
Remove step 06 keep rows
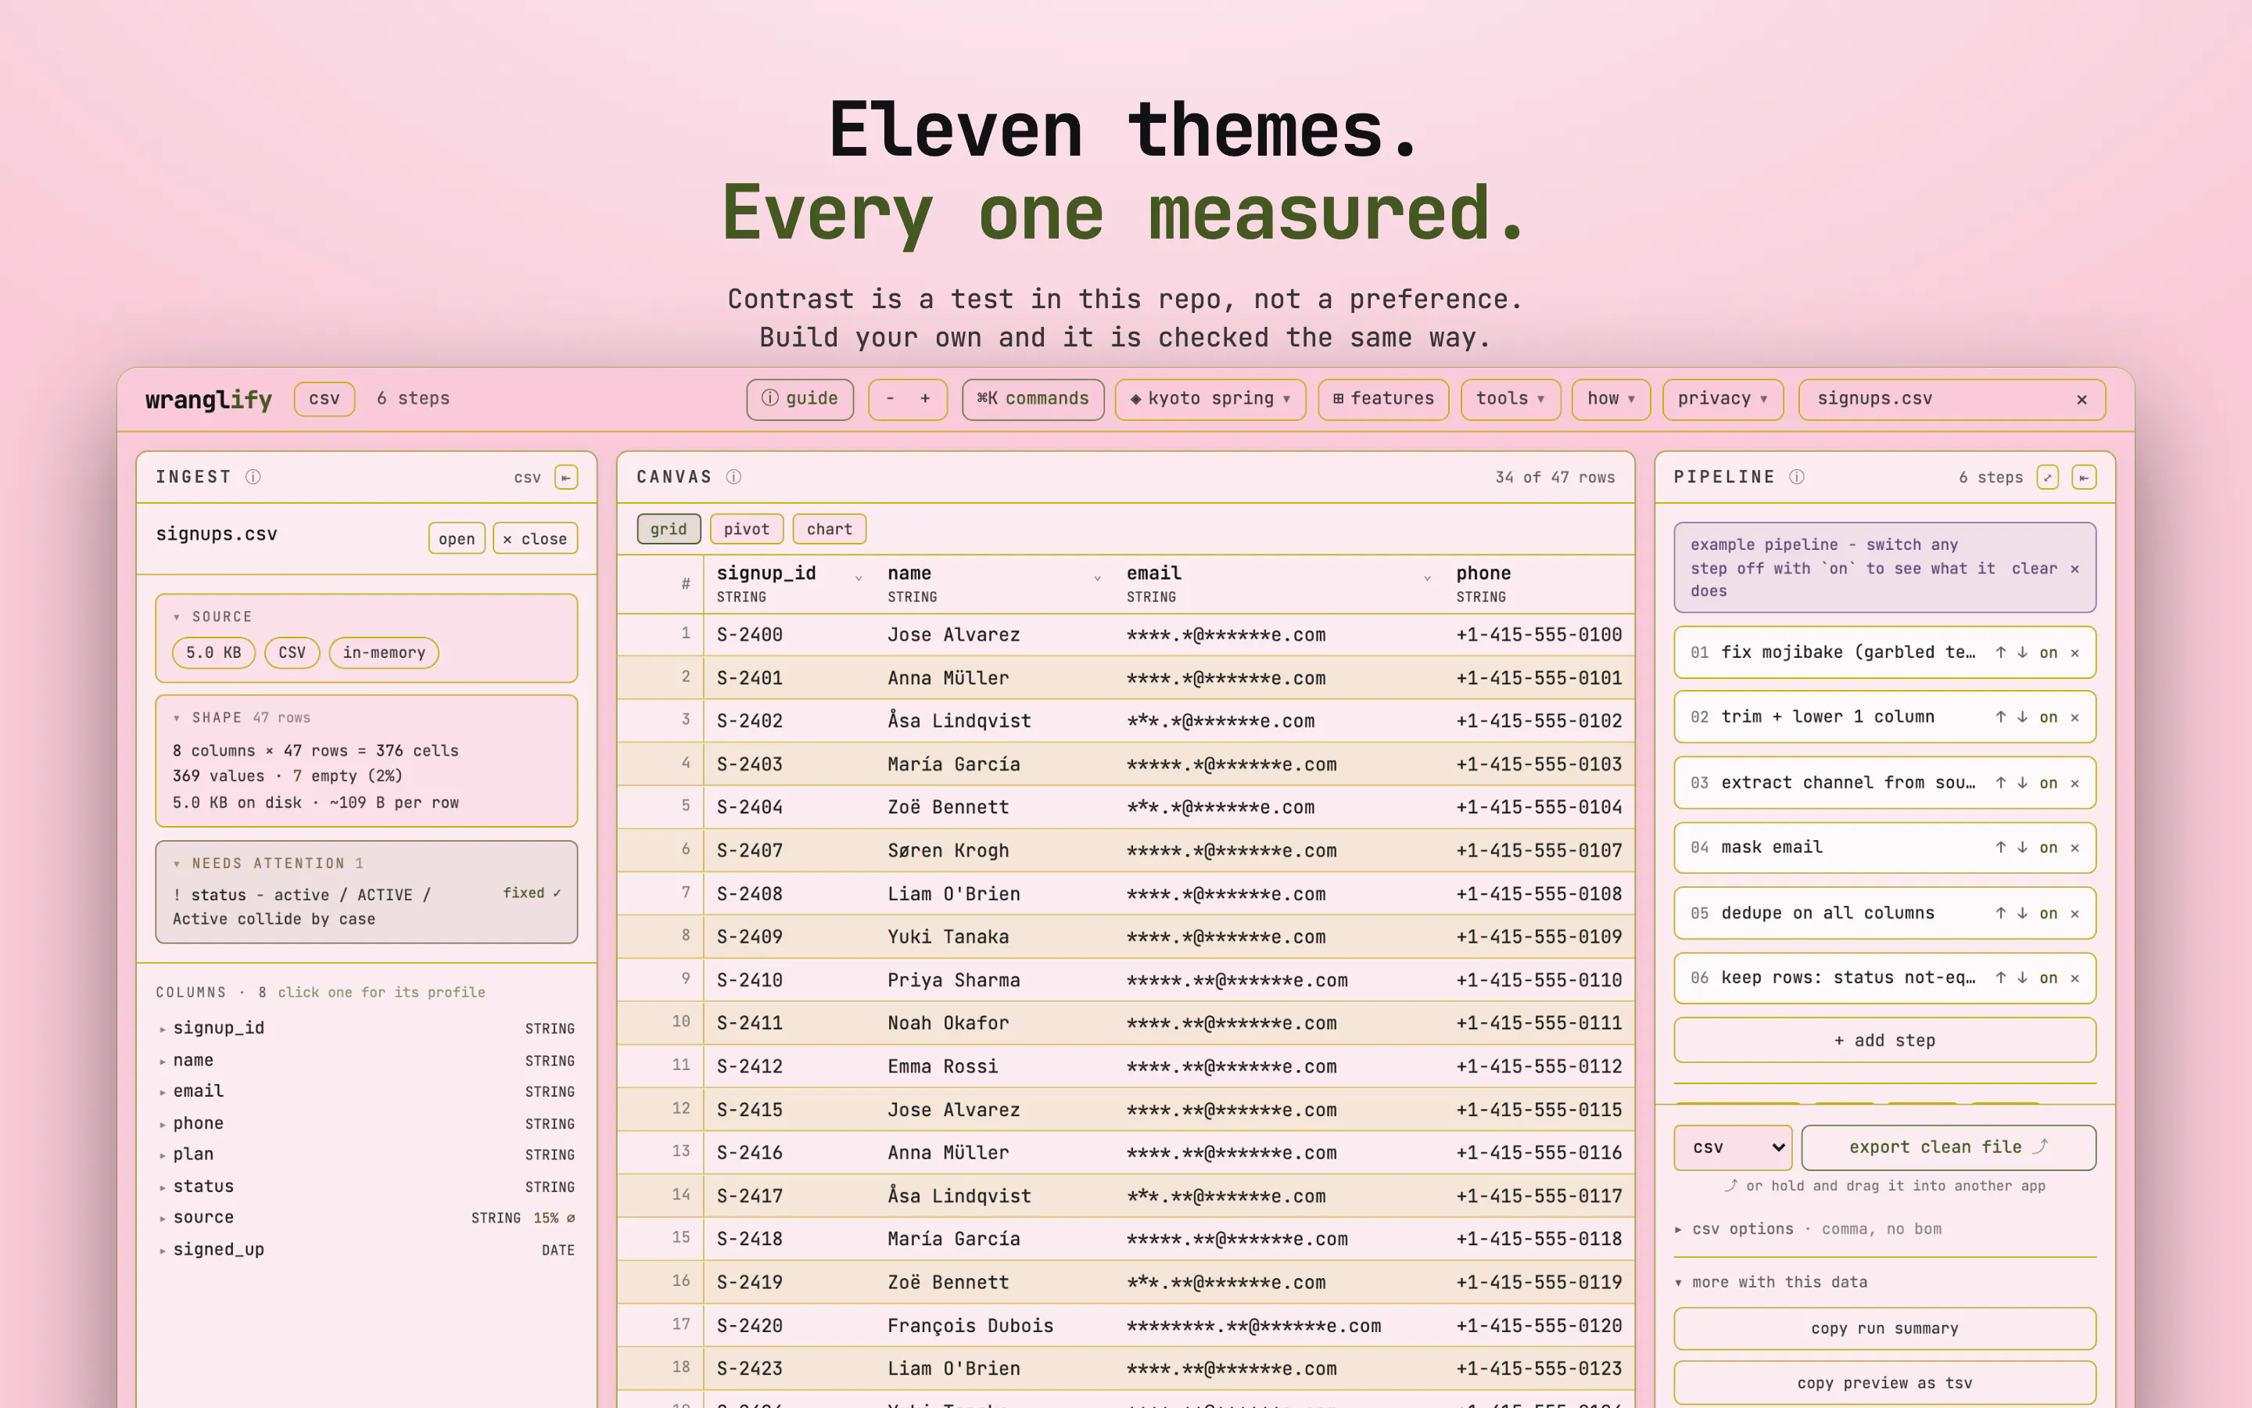2074,978
